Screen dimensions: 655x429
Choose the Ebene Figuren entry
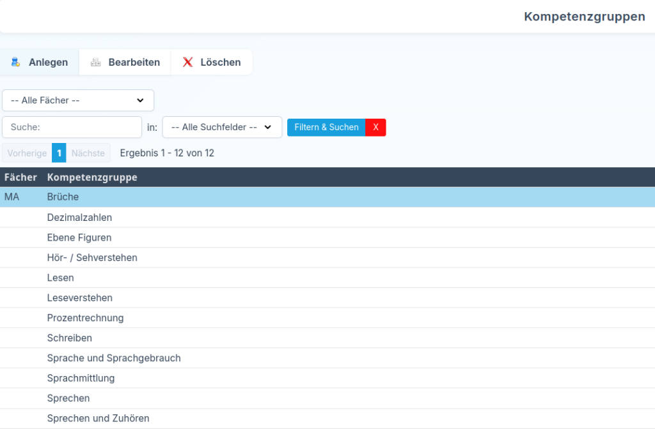click(79, 237)
